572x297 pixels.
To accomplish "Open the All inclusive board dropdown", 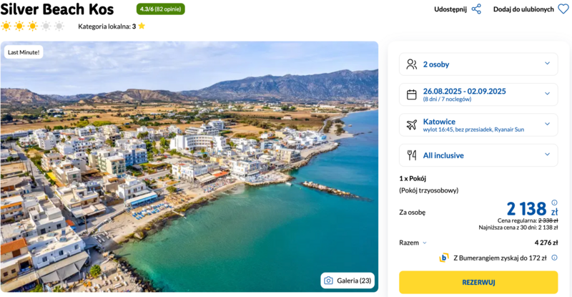I will tap(478, 155).
